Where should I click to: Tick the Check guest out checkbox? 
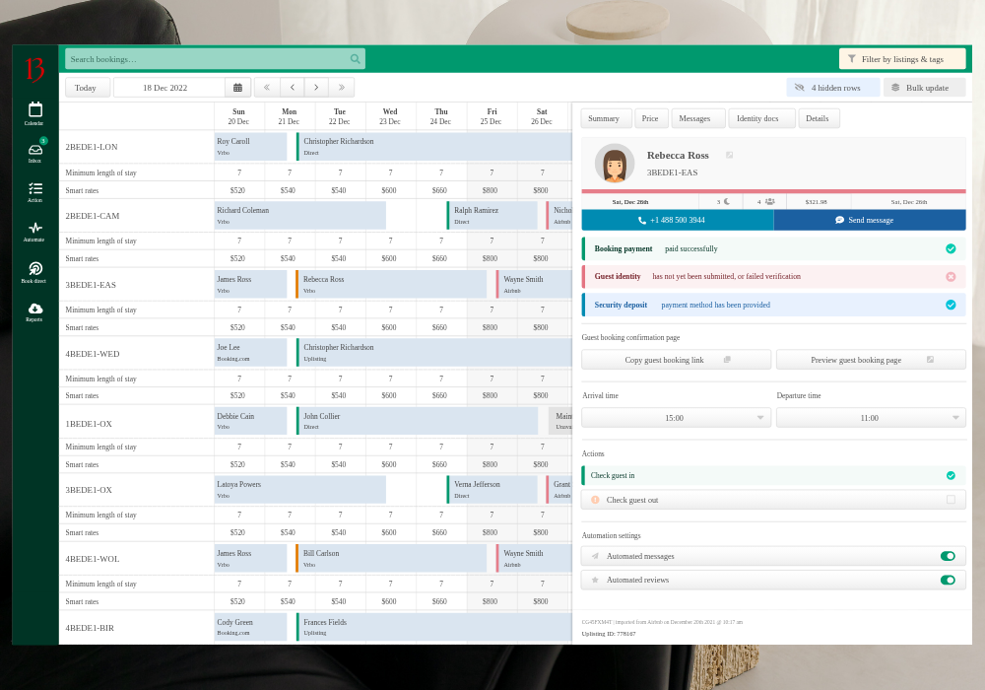(951, 500)
